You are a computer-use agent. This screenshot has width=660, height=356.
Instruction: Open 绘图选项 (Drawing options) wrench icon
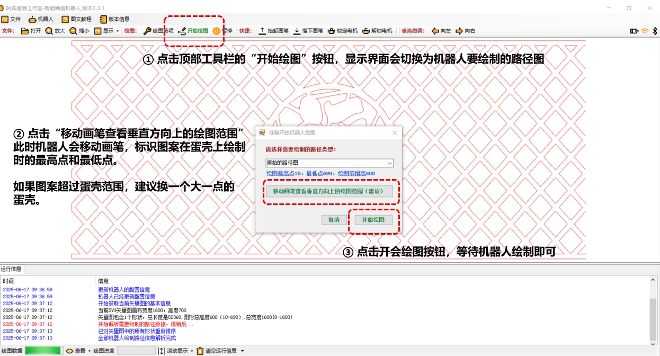[148, 31]
